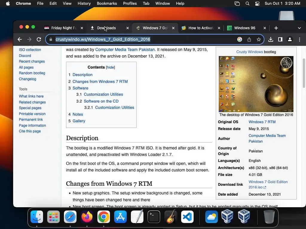Image resolution: width=306 pixels, height=229 pixels.
Task: Open Crusty Windows link in infobox
Action: point(250,52)
